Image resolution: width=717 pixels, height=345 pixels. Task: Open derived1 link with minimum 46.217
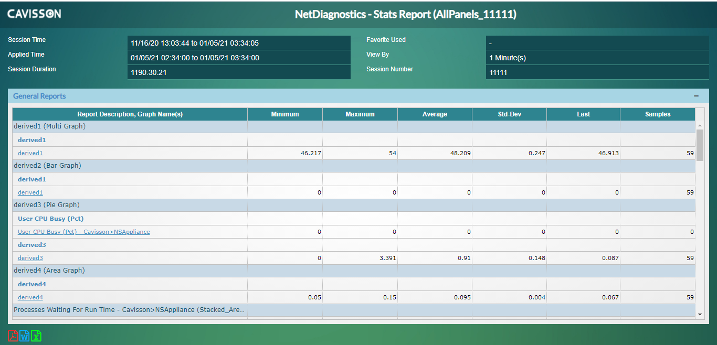point(30,153)
